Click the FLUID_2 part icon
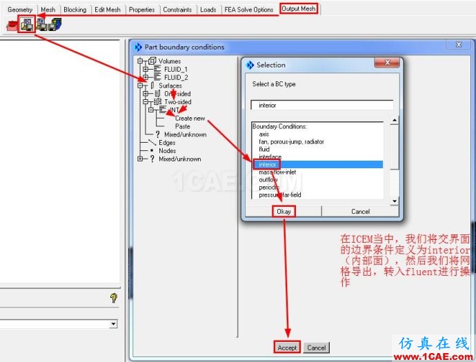The width and height of the screenshot is (476, 362). pyautogui.click(x=157, y=77)
